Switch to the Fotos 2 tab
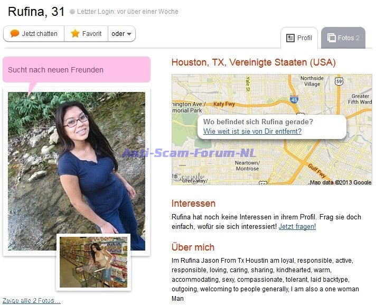Screen dimensions: 376x305 (343, 38)
